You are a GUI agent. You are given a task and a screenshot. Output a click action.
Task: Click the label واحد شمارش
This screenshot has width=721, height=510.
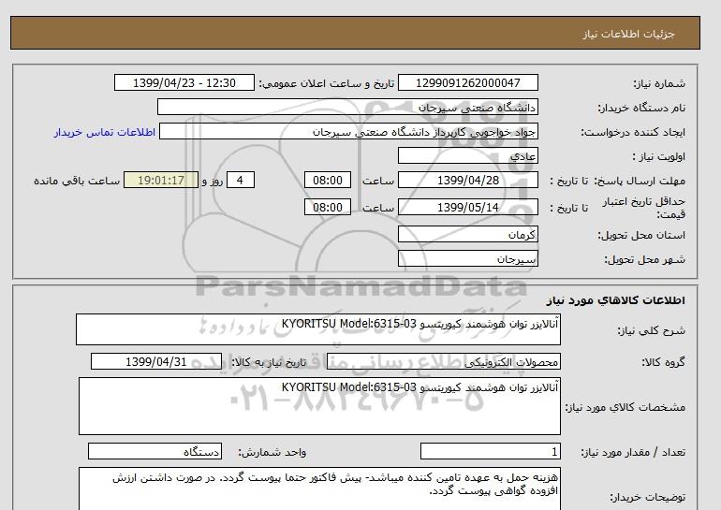pos(272,452)
